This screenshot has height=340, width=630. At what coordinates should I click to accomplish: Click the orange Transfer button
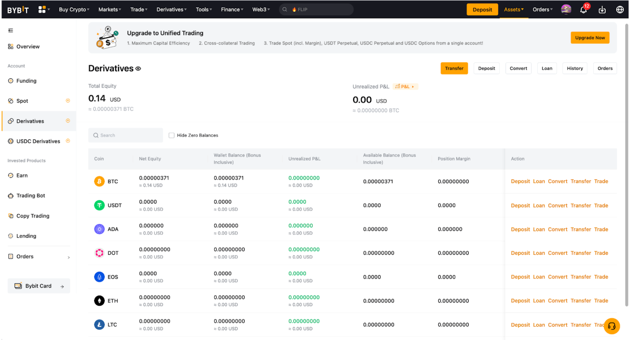click(x=454, y=68)
